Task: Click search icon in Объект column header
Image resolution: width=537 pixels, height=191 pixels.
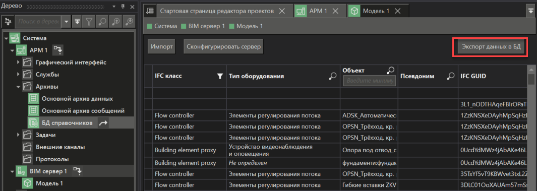Action: [391, 70]
